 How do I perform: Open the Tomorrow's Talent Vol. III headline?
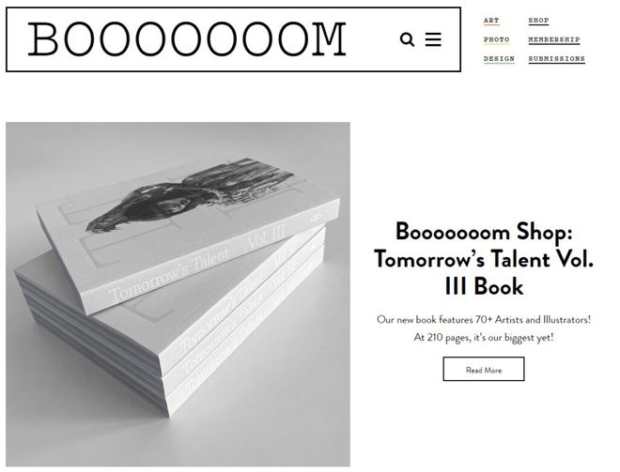tap(484, 259)
